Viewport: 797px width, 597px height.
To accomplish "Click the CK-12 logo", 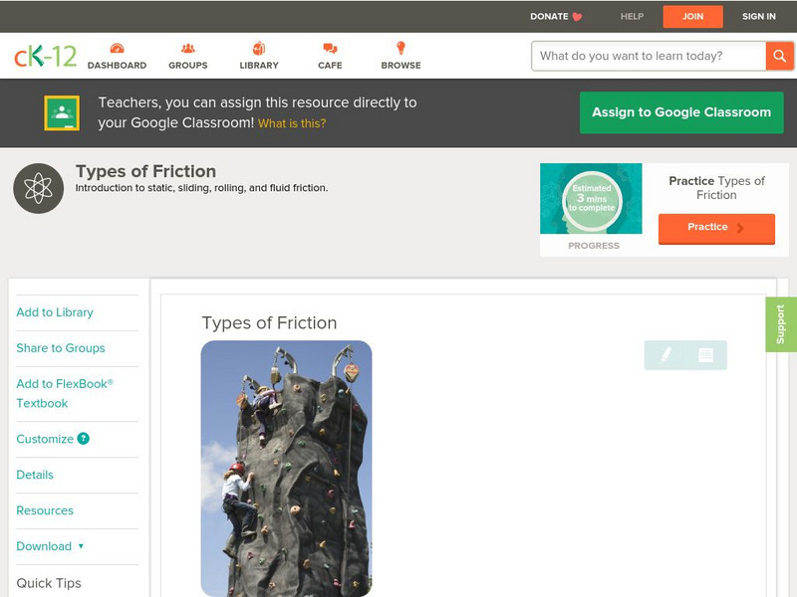I will [x=46, y=57].
